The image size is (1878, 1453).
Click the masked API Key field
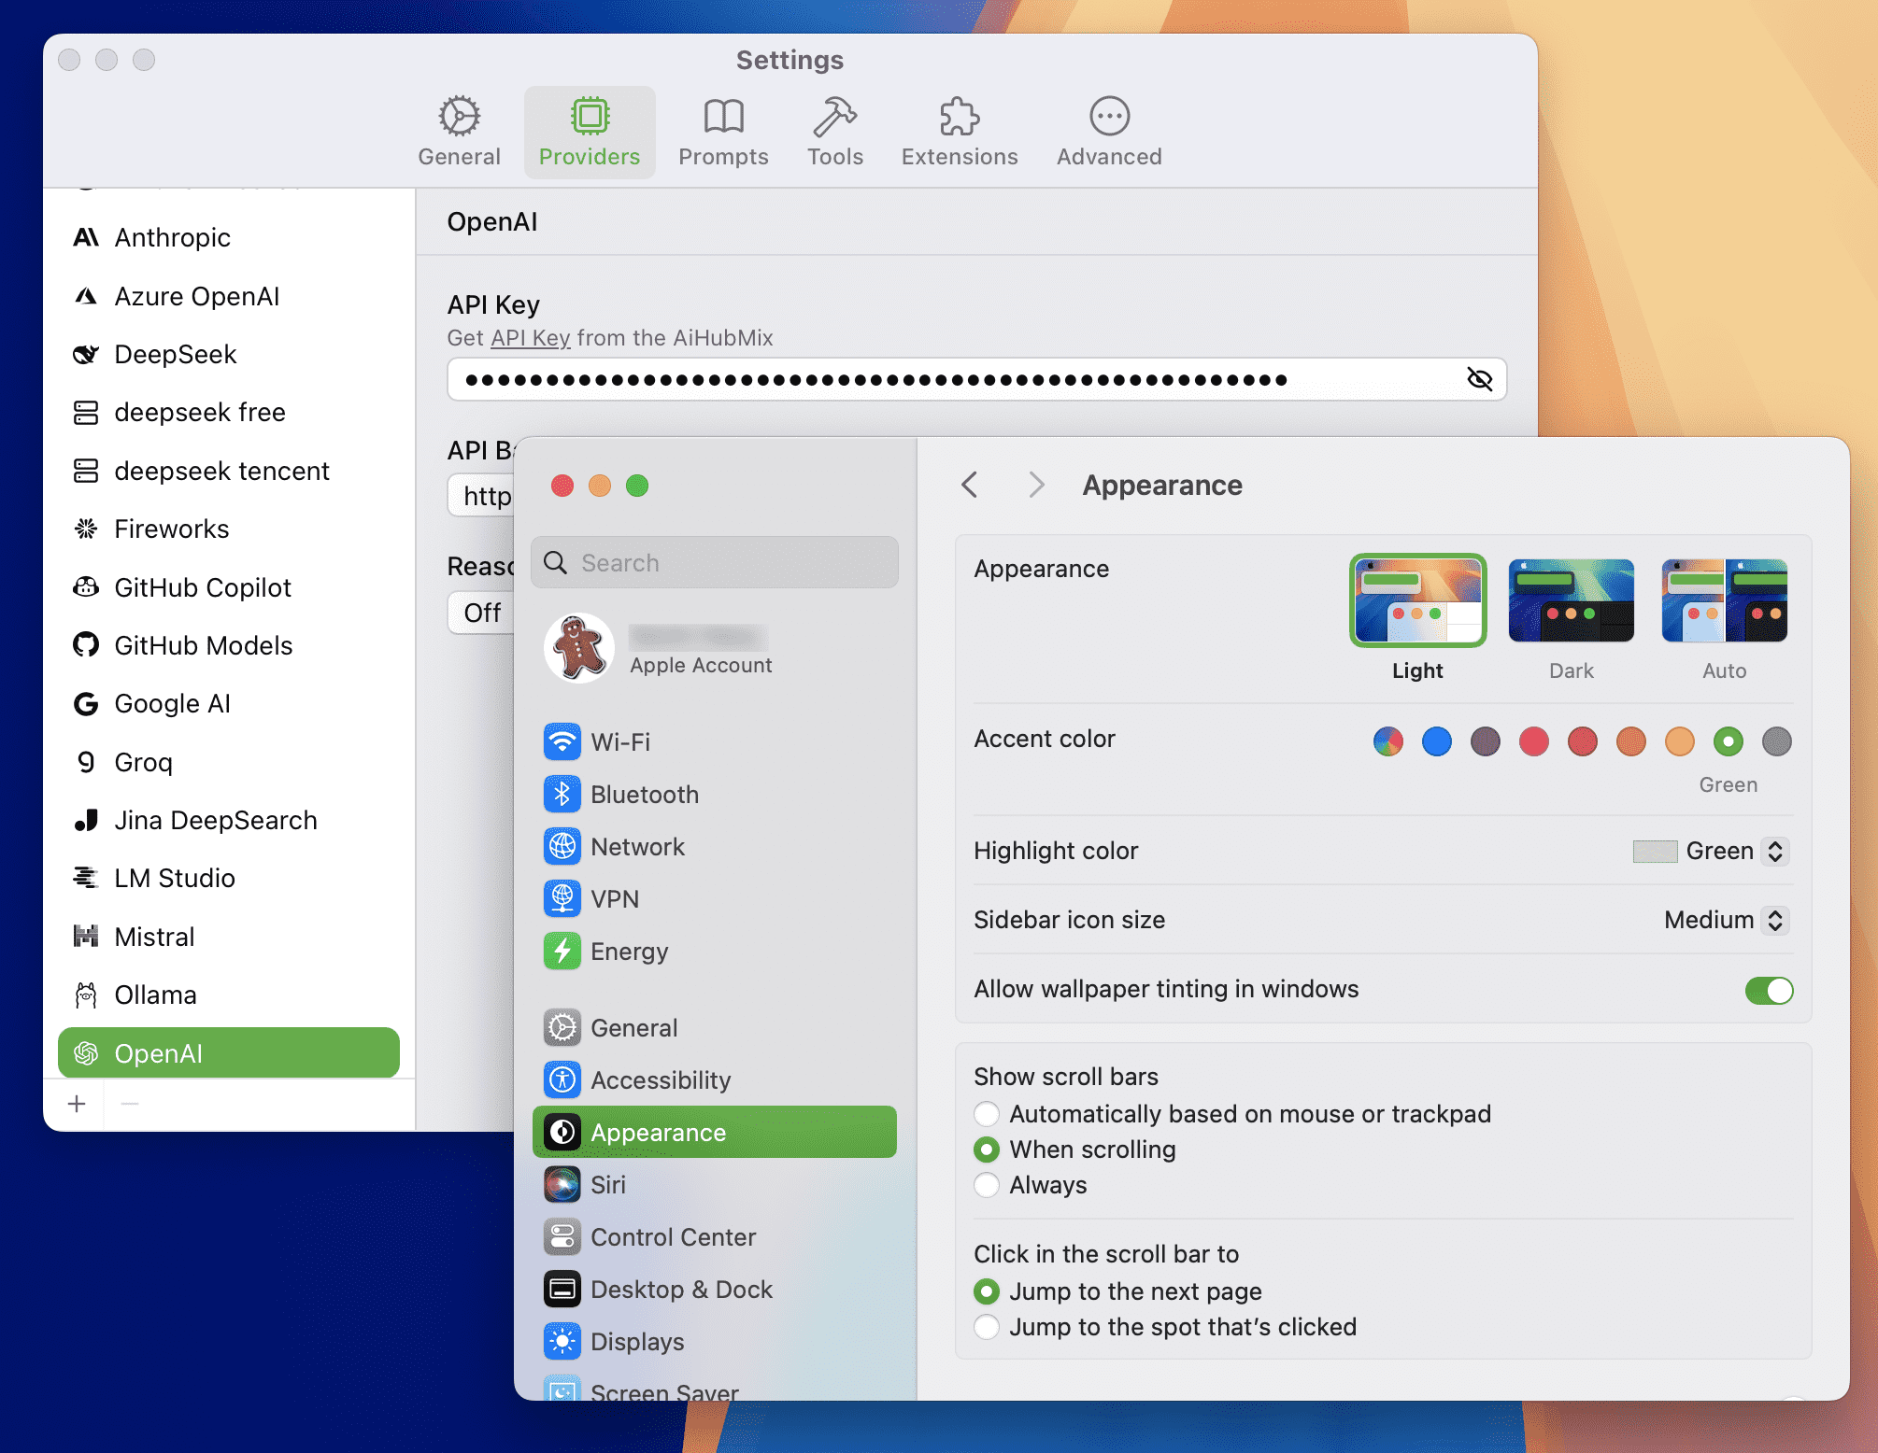(x=976, y=379)
